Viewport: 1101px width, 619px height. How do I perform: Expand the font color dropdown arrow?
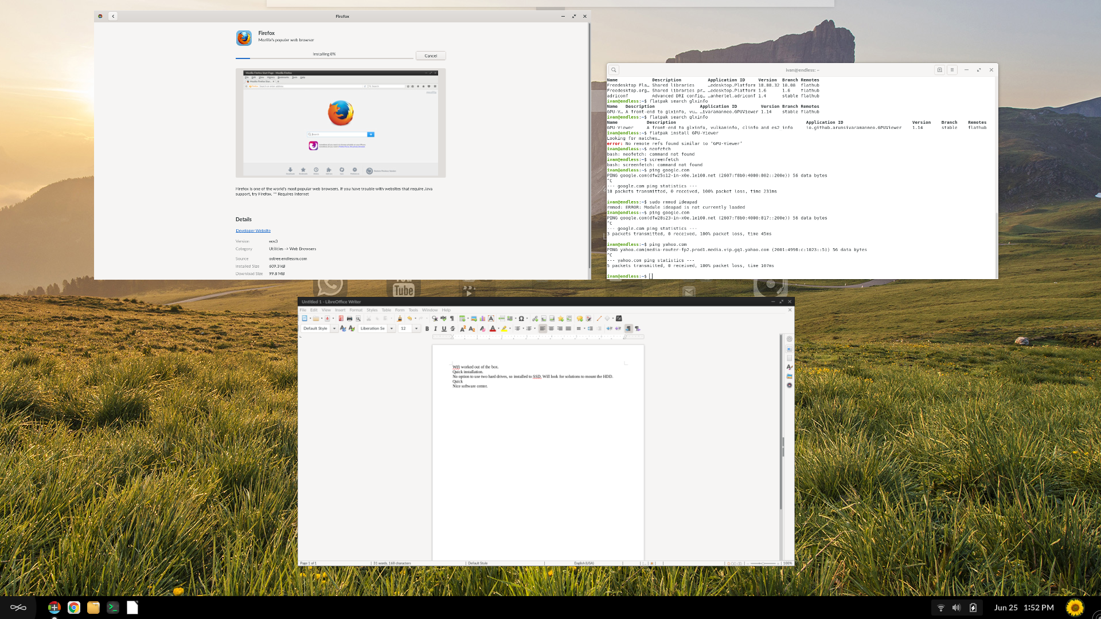498,328
